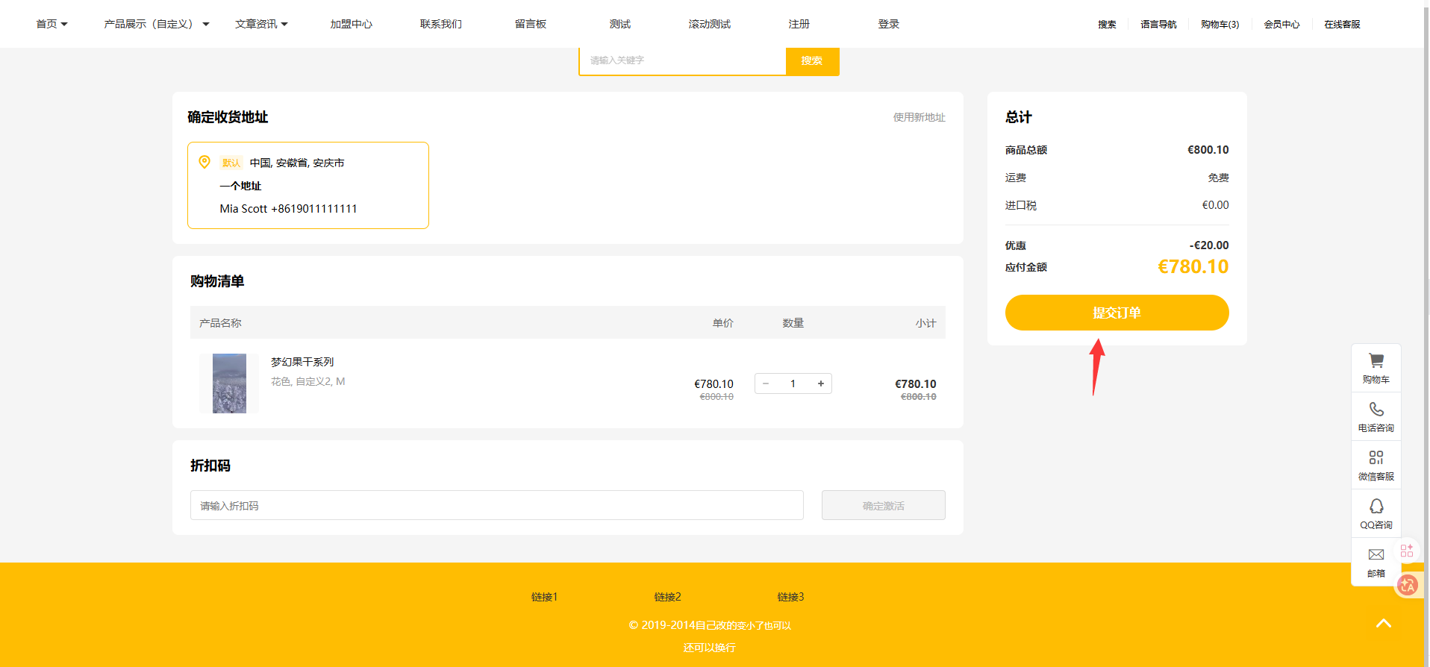Image resolution: width=1430 pixels, height=667 pixels.
Task: Expand the 文章资讯 dropdown menu
Action: tap(261, 24)
